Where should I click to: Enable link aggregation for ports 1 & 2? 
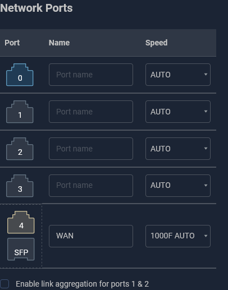[4, 284]
